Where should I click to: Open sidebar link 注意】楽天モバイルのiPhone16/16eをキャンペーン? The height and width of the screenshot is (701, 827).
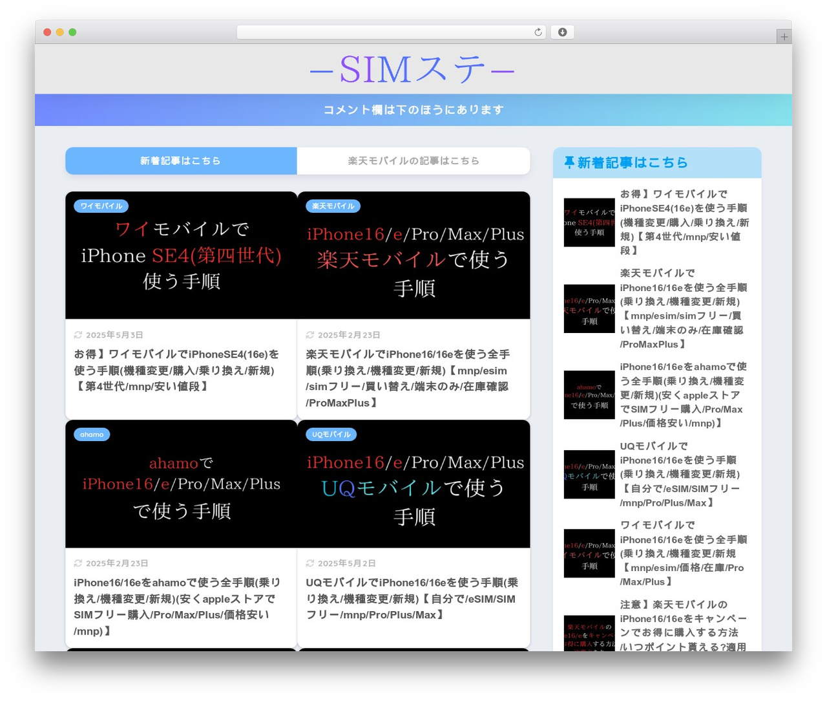pos(683,625)
